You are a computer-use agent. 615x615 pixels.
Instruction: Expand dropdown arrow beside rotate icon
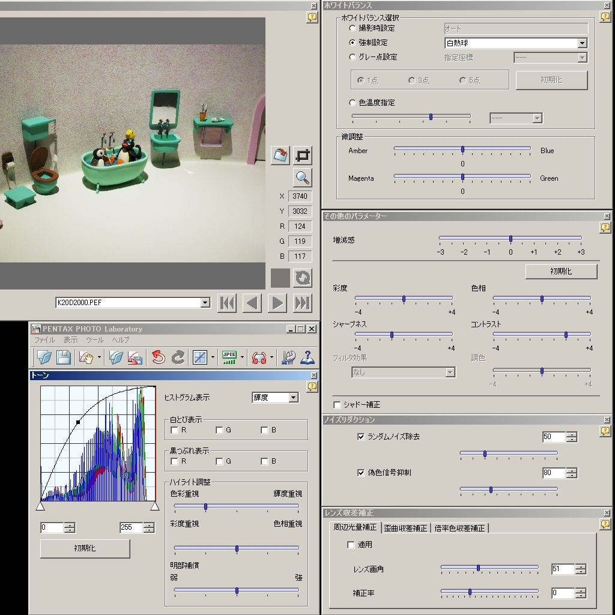(271, 357)
